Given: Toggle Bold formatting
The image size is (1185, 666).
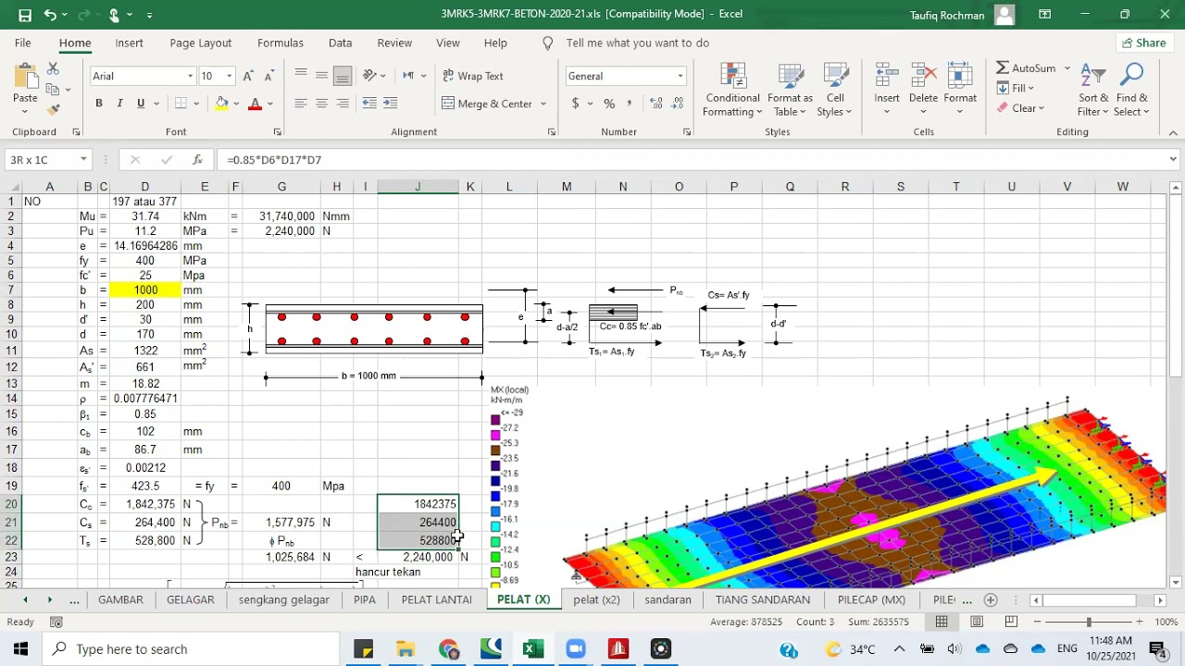Looking at the screenshot, I should [99, 104].
